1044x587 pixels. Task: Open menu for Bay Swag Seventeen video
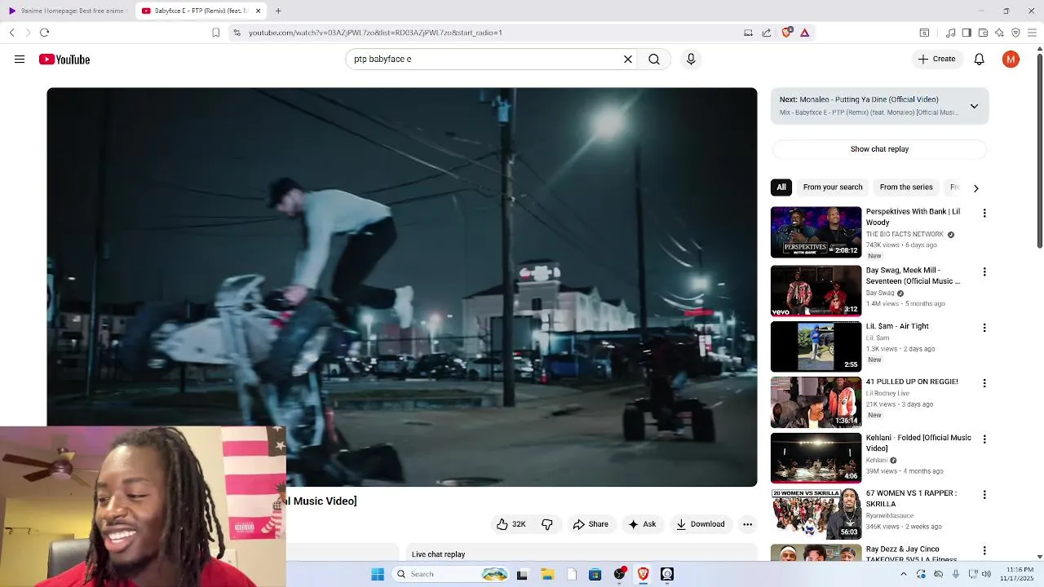coord(984,271)
